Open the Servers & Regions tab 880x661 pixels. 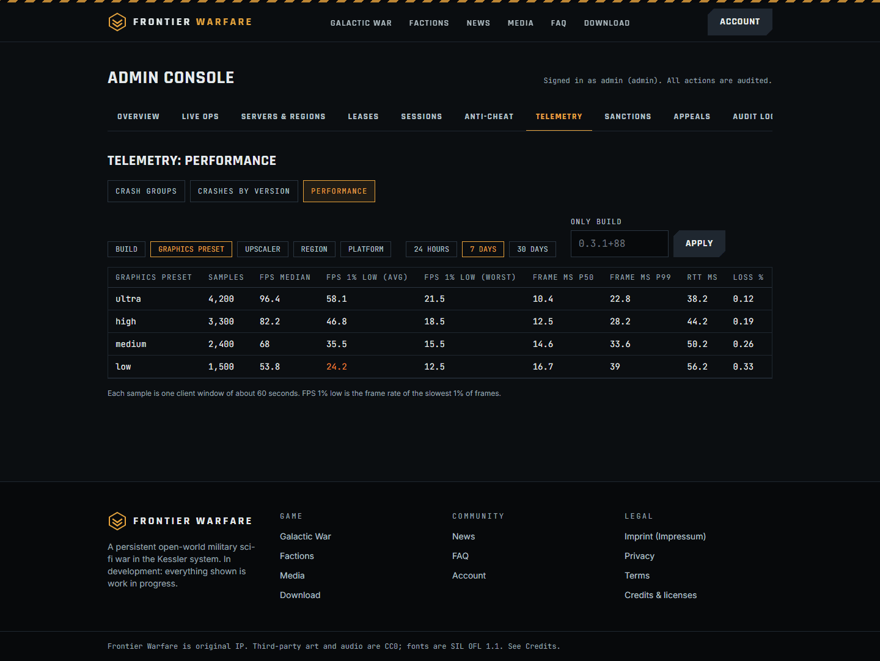point(284,117)
